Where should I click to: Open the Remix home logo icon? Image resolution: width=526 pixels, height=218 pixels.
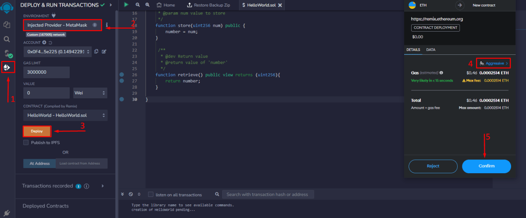pyautogui.click(x=7, y=9)
